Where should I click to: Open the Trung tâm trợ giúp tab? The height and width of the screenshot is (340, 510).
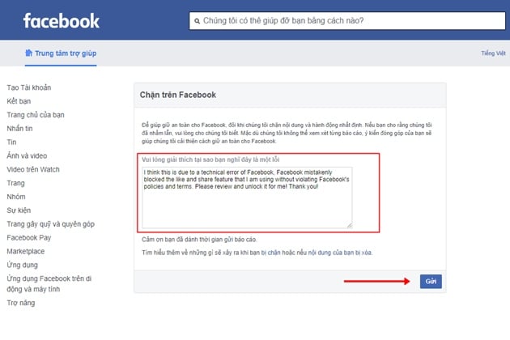coord(61,53)
